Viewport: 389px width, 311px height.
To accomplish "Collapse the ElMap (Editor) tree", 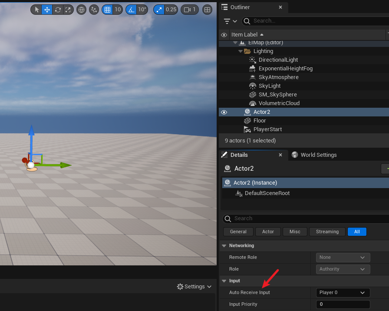I will (x=235, y=43).
